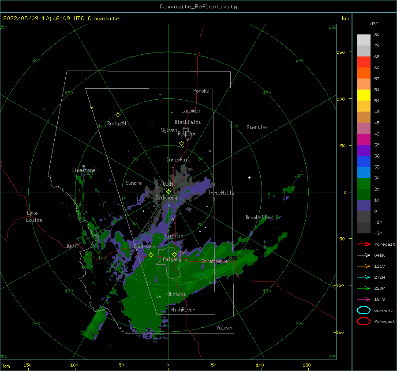This screenshot has width=397, height=371.
Task: Click the 10 dBZ slate-purple swatch
Action: point(363,205)
